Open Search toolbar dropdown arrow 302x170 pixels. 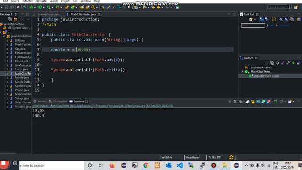(97, 8)
